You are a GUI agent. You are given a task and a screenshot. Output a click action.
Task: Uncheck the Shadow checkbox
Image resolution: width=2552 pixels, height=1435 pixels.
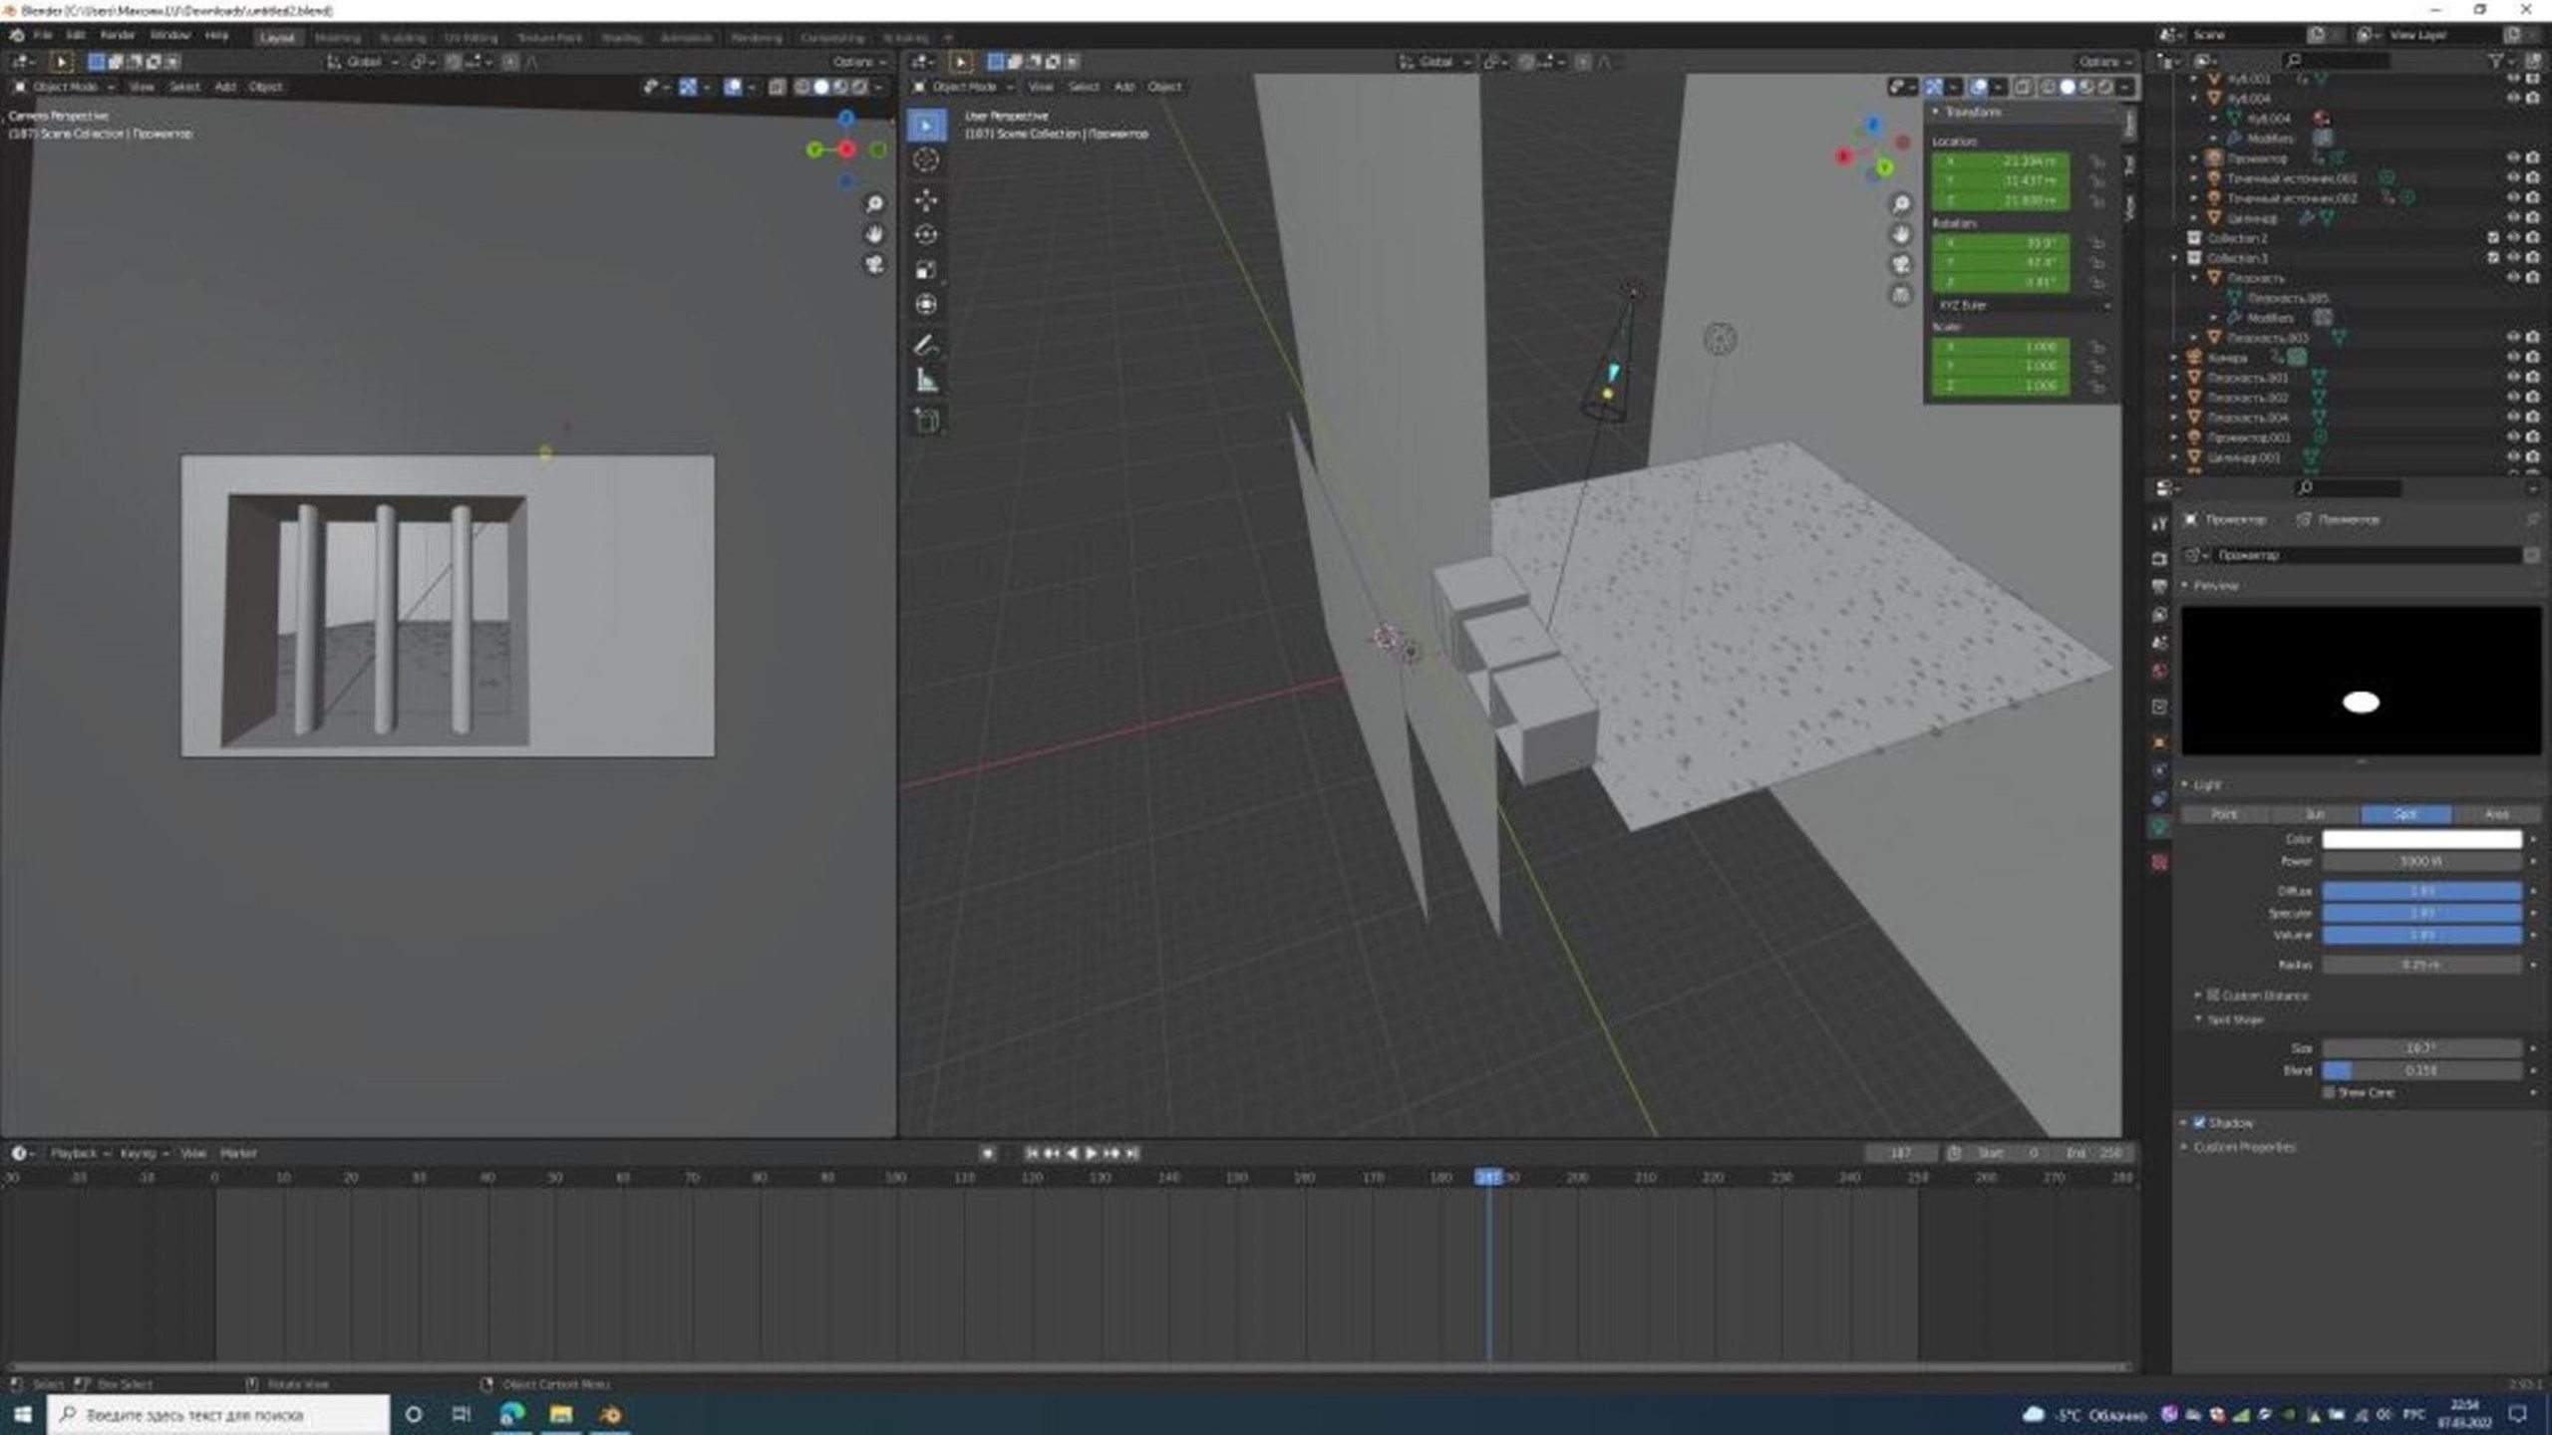[2199, 1122]
